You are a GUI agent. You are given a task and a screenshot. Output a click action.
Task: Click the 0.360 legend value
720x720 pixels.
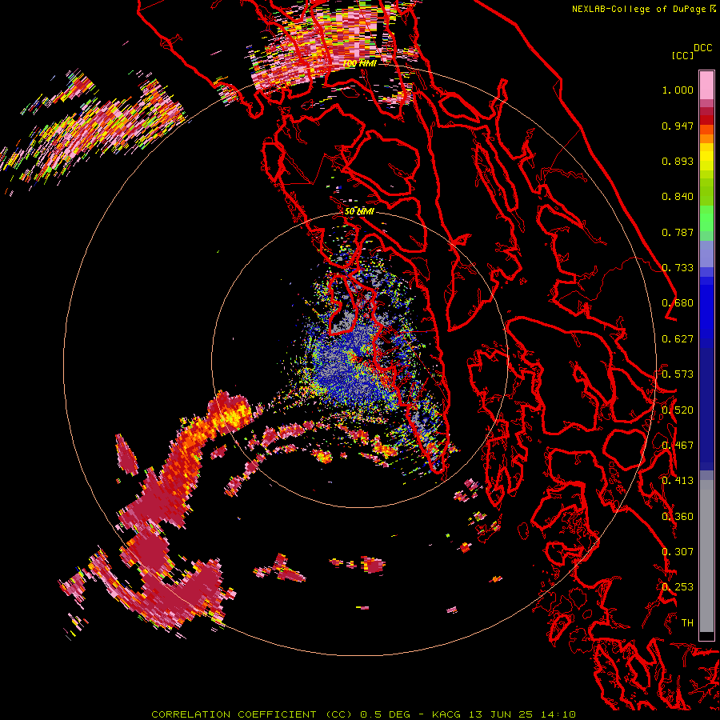(678, 517)
